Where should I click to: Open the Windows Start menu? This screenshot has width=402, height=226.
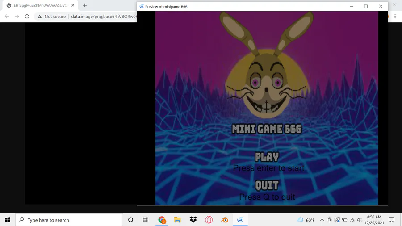pyautogui.click(x=8, y=220)
